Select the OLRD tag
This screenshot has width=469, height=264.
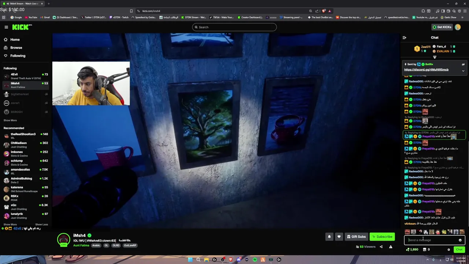coord(116,245)
